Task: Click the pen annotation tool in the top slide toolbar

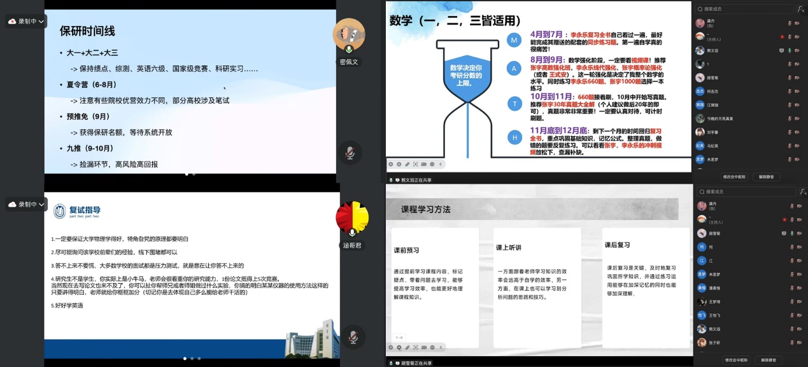Action: pyautogui.click(x=407, y=164)
